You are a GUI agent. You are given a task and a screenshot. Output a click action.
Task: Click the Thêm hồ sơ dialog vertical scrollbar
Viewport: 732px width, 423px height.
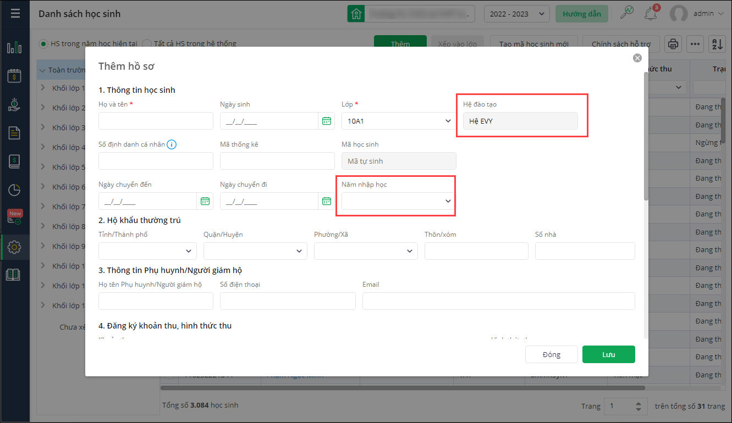[646, 136]
